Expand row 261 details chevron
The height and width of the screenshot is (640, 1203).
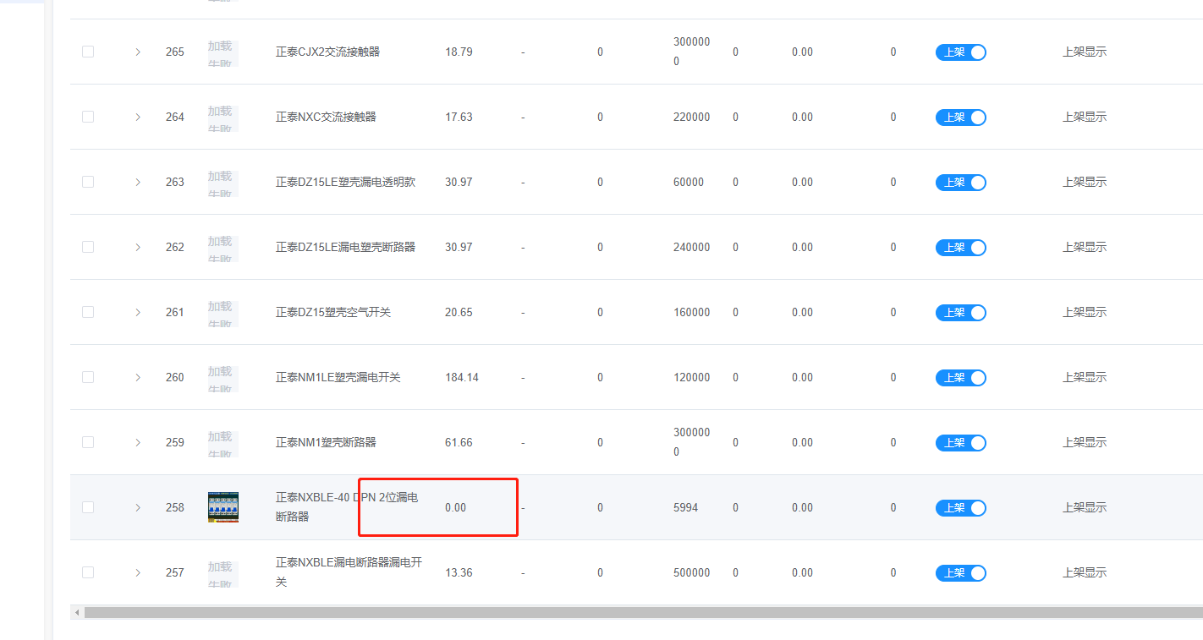[138, 312]
